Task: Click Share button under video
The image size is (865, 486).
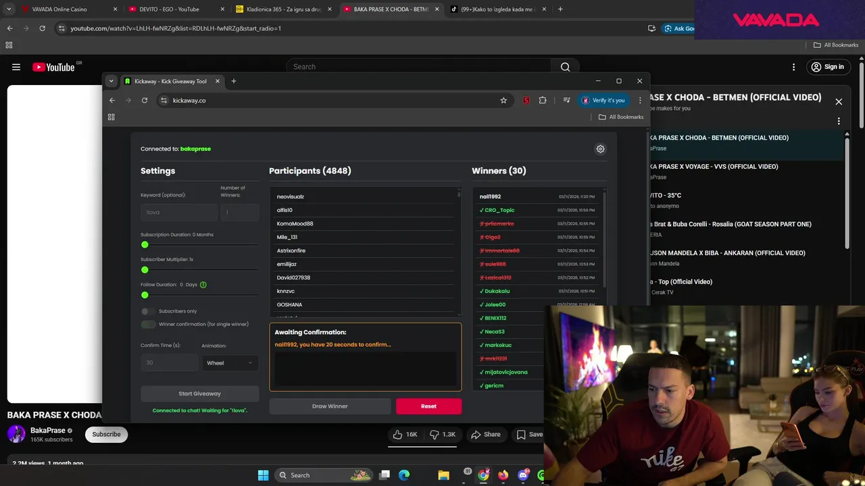Action: pos(486,434)
